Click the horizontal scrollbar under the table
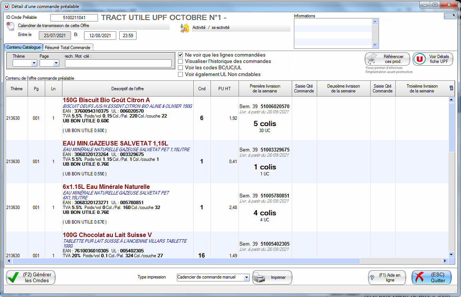 200,261
